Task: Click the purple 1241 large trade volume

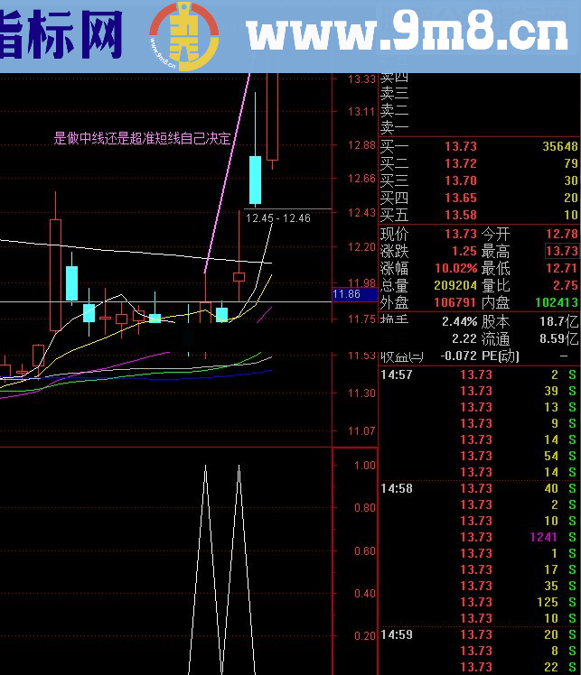Action: coord(544,537)
